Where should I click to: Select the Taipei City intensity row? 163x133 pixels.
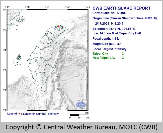[x=108, y=53]
